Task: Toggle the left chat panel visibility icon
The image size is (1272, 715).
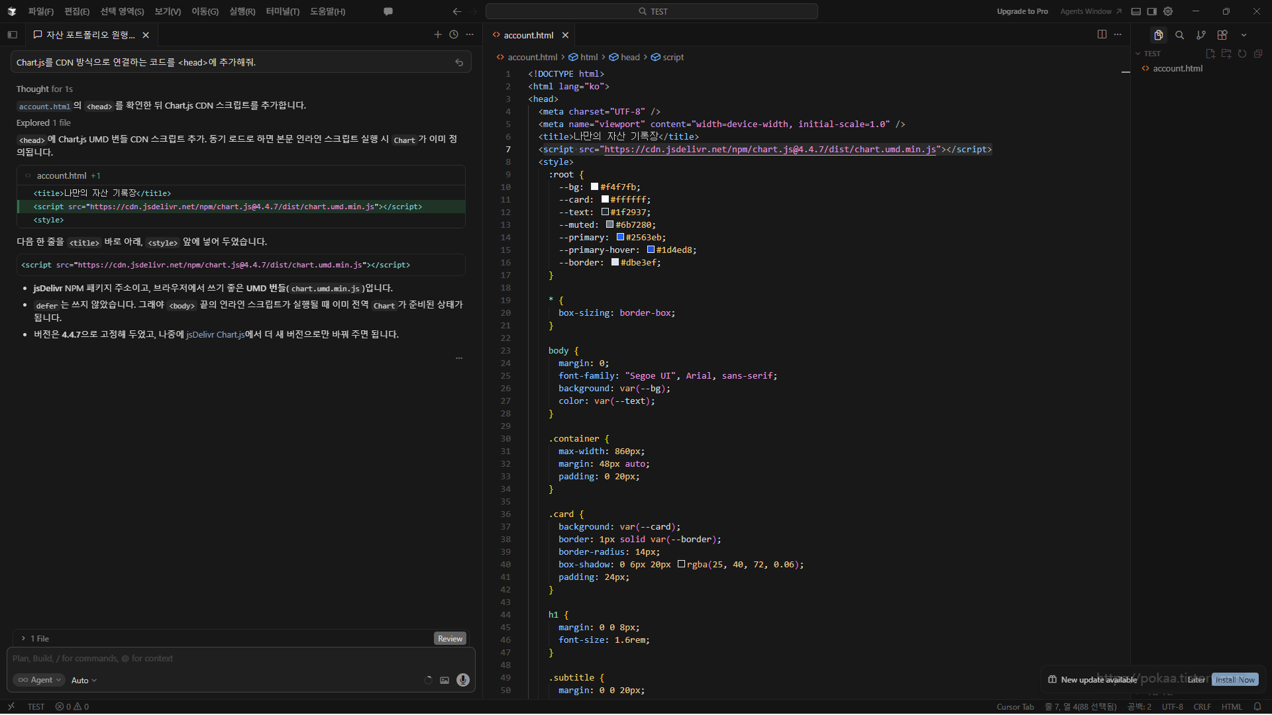Action: pos(12,35)
